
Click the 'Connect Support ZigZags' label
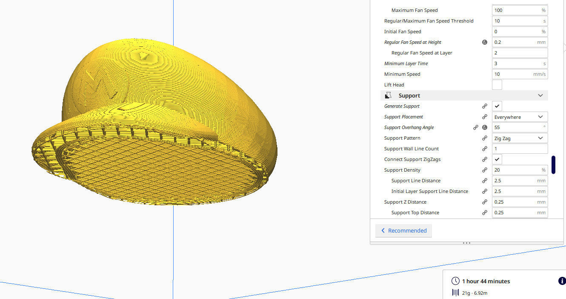point(412,159)
